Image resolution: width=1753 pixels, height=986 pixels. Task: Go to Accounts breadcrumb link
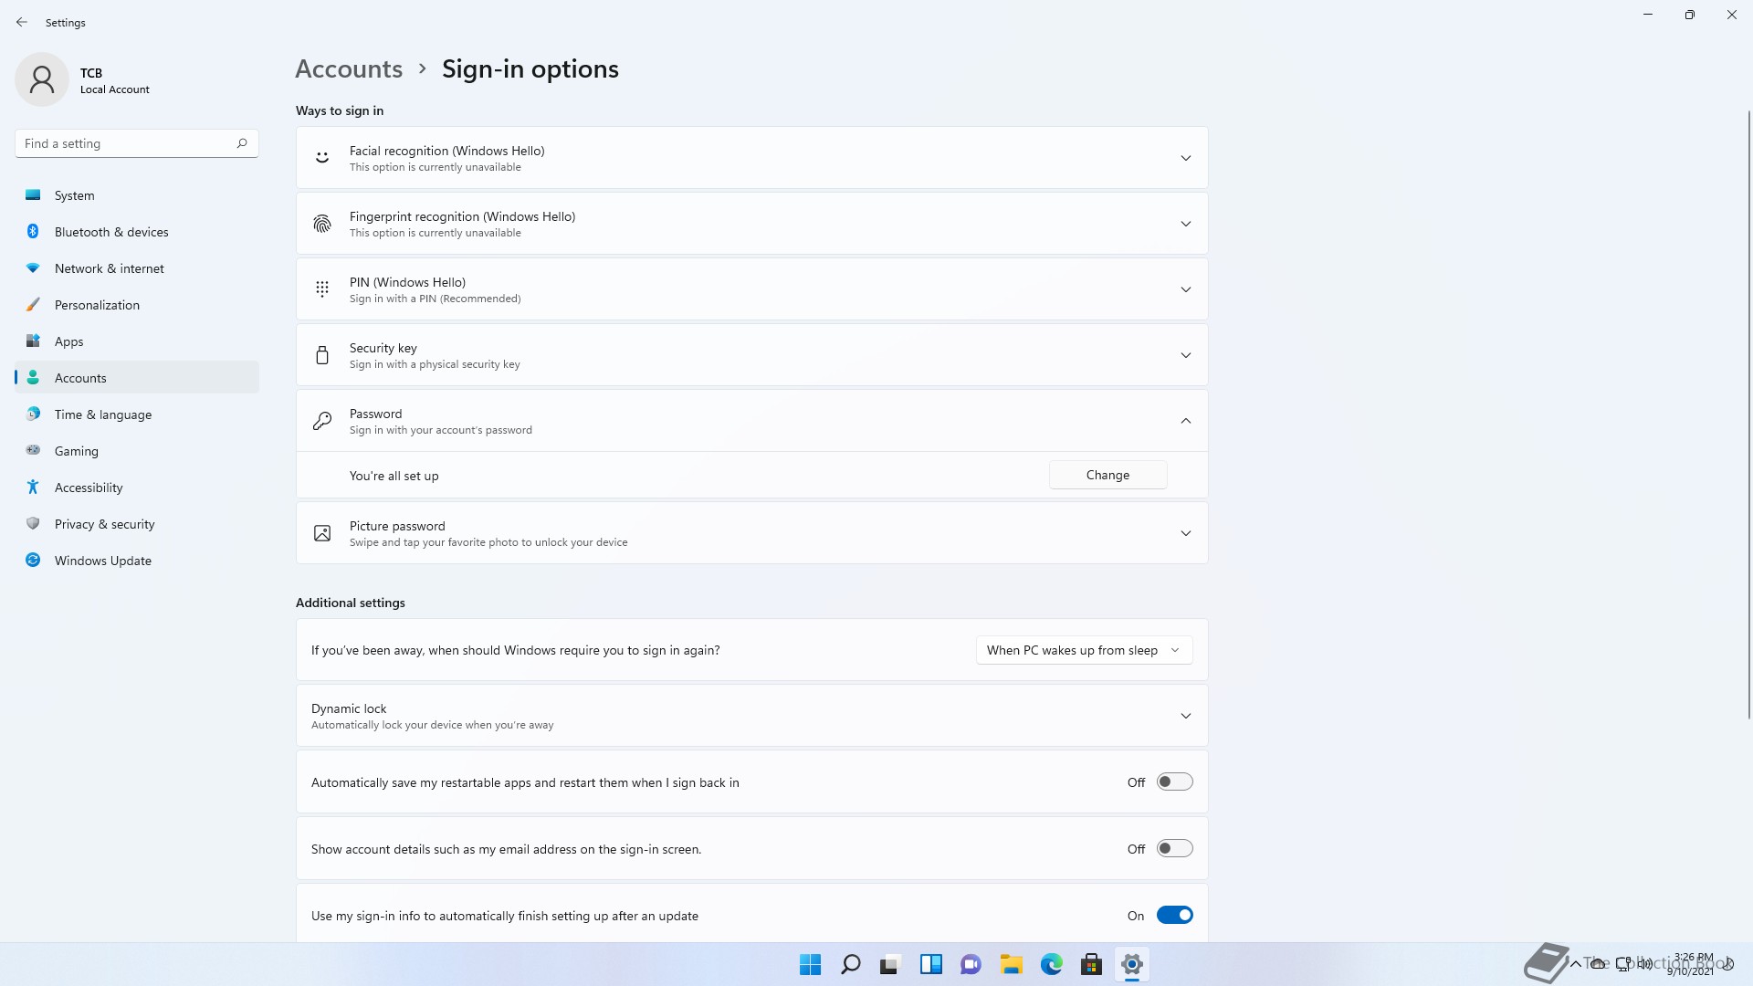tap(349, 68)
